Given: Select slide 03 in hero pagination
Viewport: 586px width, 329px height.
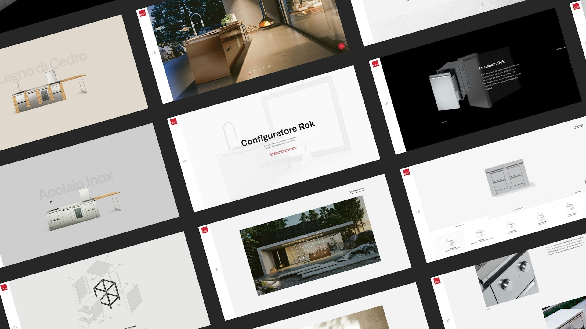Looking at the screenshot, I should tap(259, 69).
